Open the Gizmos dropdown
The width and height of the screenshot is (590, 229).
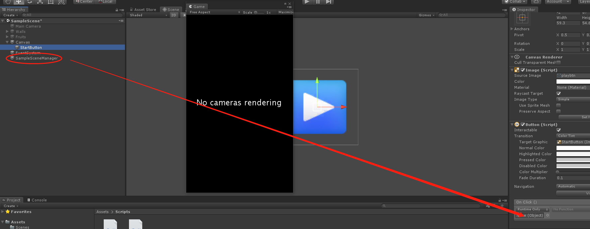click(426, 15)
